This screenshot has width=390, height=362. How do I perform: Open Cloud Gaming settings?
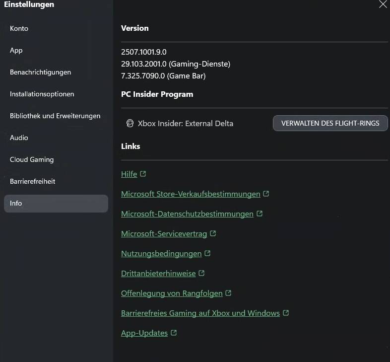tap(32, 159)
